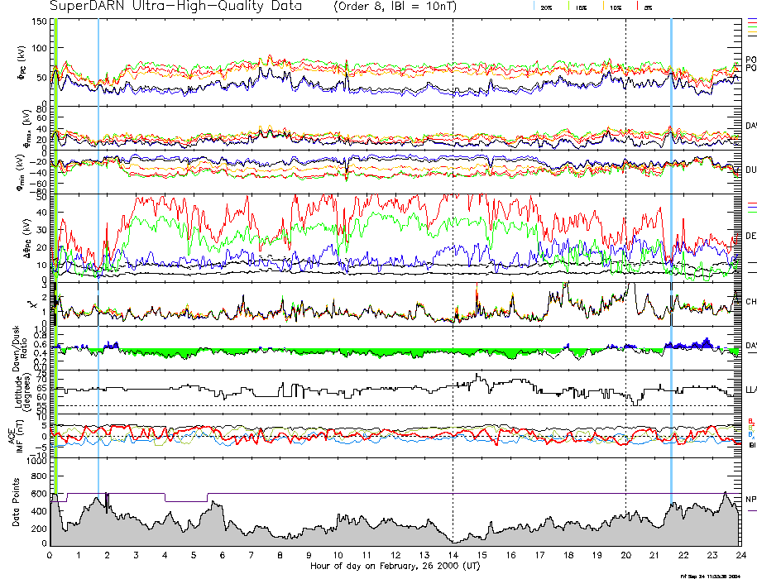Click the purple step line above histogram
Screen dimensions: 757x579
click(331, 494)
